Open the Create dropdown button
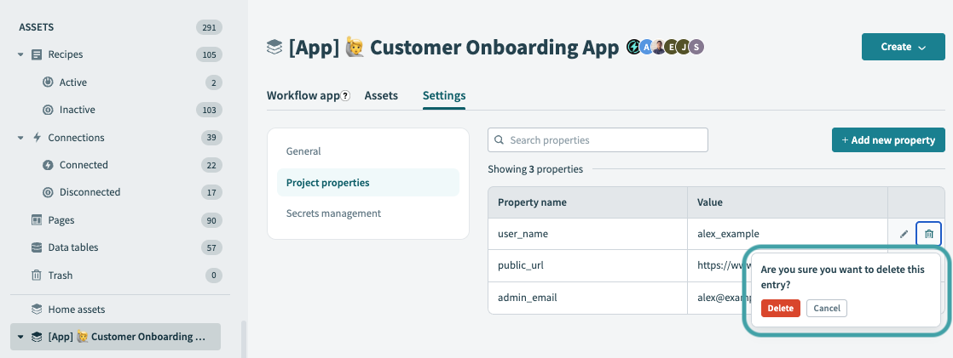This screenshot has width=953, height=358. [x=903, y=48]
